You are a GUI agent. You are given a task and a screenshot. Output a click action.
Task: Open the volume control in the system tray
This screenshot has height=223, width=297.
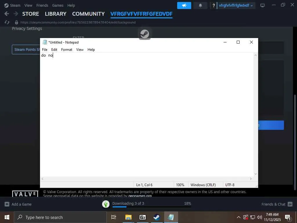tap(260, 217)
